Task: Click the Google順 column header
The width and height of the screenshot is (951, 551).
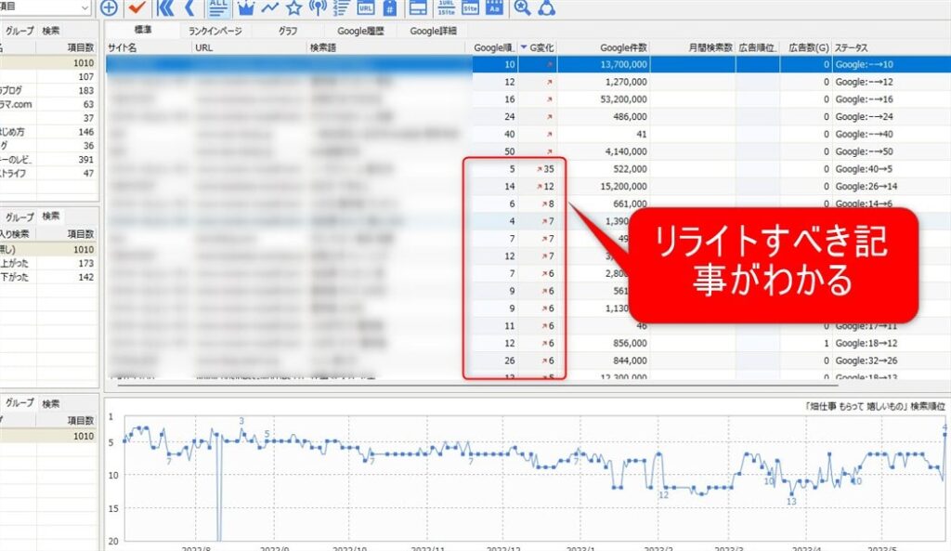Action: [x=493, y=47]
